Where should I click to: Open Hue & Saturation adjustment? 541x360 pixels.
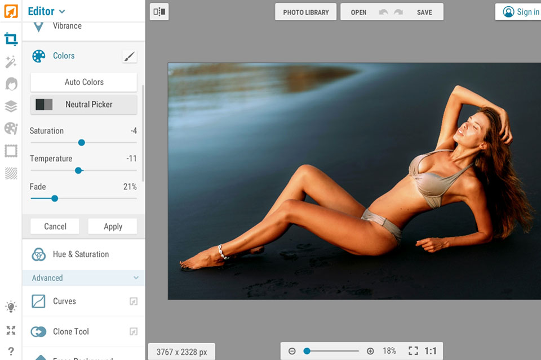click(x=83, y=254)
